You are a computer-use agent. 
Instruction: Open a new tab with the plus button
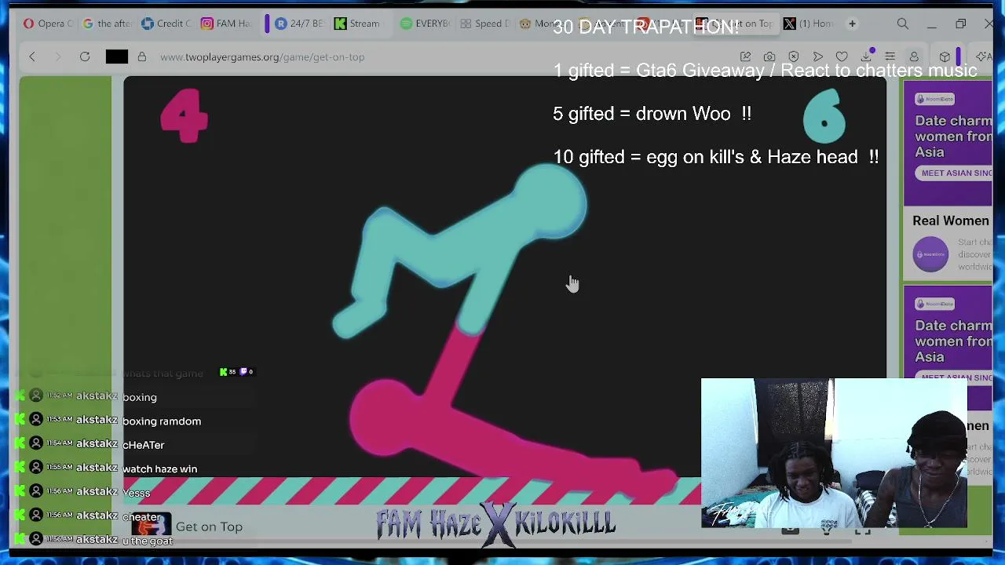853,24
